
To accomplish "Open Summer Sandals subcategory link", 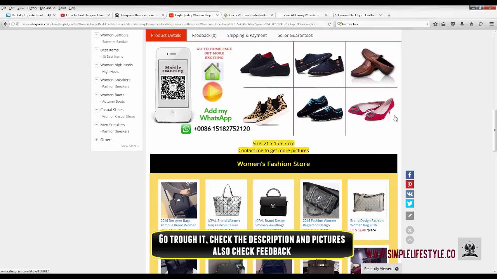I will coord(115,42).
